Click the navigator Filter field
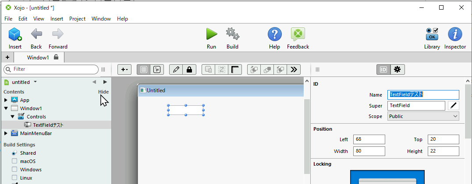This screenshot has height=184, width=472. (51, 69)
